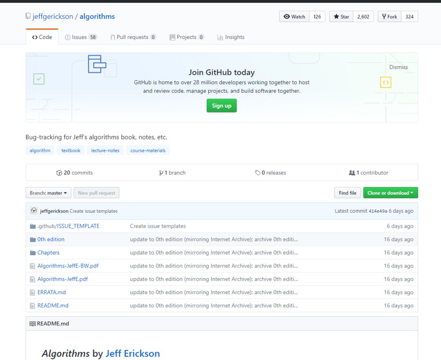Open the Branch: master dropdown
Image resolution: width=441 pixels, height=360 pixels.
pos(48,193)
